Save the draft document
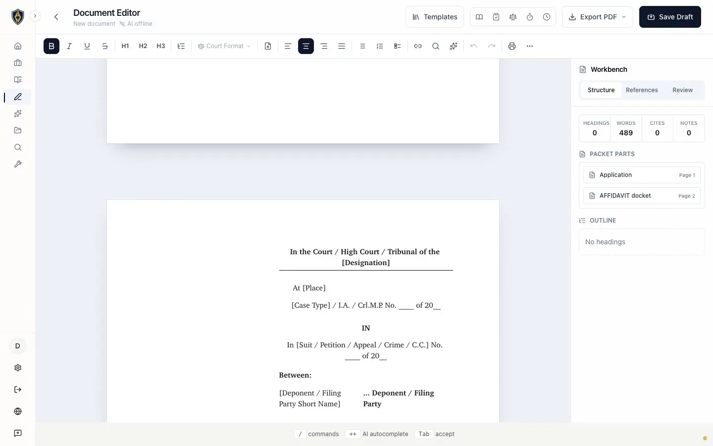Image resolution: width=713 pixels, height=446 pixels. pos(670,17)
